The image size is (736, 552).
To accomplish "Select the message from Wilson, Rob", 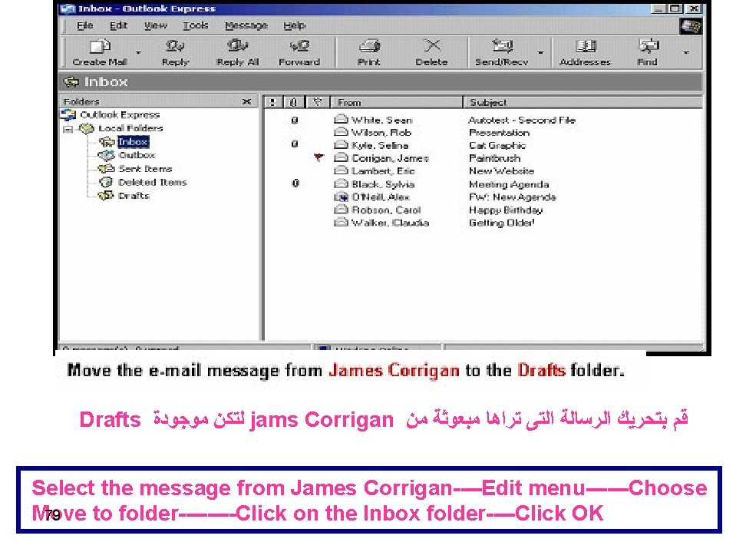I will (381, 133).
